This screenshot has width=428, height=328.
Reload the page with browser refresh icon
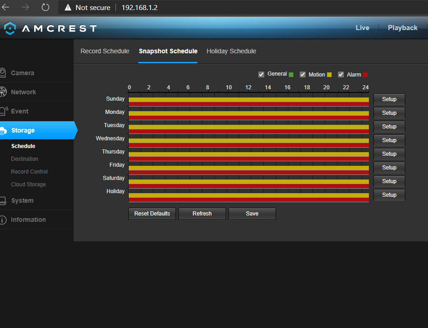45,7
